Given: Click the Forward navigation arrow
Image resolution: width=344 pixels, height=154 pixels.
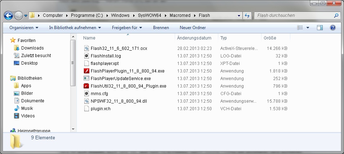Looking at the screenshot, I should pyautogui.click(x=18, y=15).
